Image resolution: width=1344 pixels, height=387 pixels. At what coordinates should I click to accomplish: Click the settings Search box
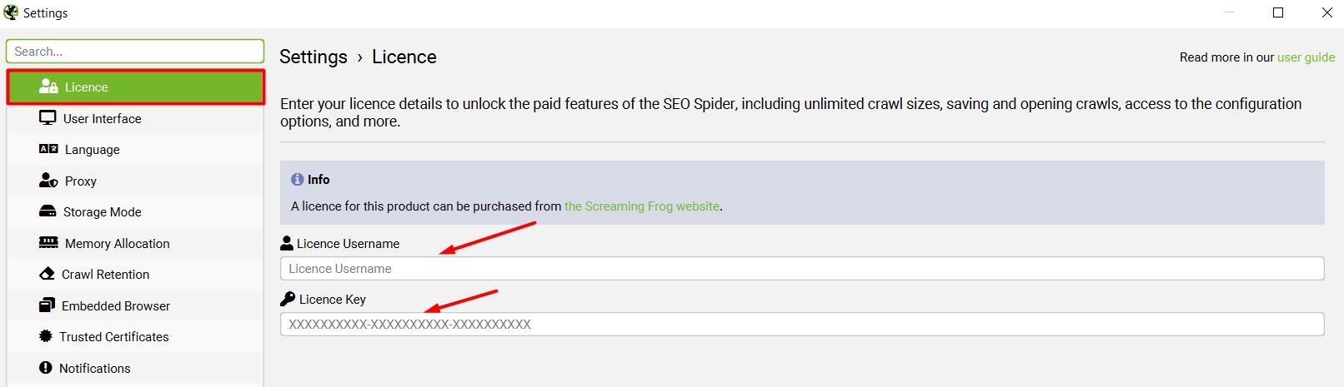point(134,52)
